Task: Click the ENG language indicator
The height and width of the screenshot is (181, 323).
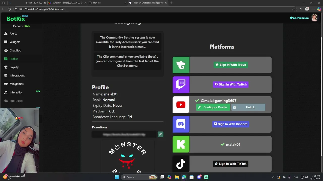Action: pyautogui.click(x=296, y=177)
